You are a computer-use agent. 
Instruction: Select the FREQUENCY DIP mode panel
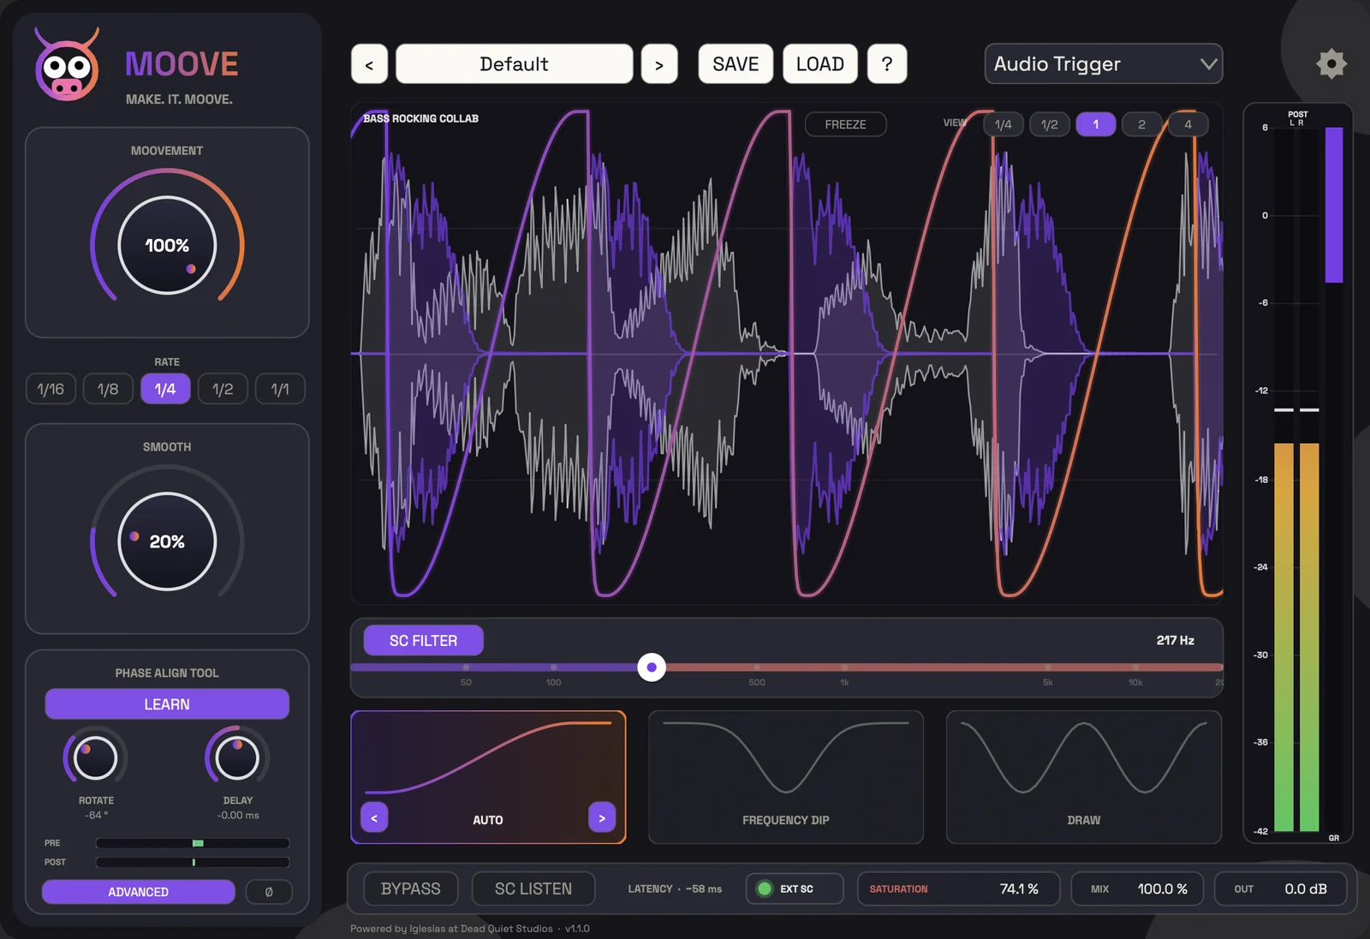point(786,777)
